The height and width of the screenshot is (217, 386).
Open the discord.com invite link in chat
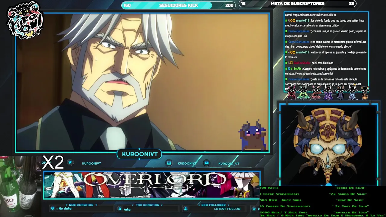pyautogui.click(x=314, y=15)
